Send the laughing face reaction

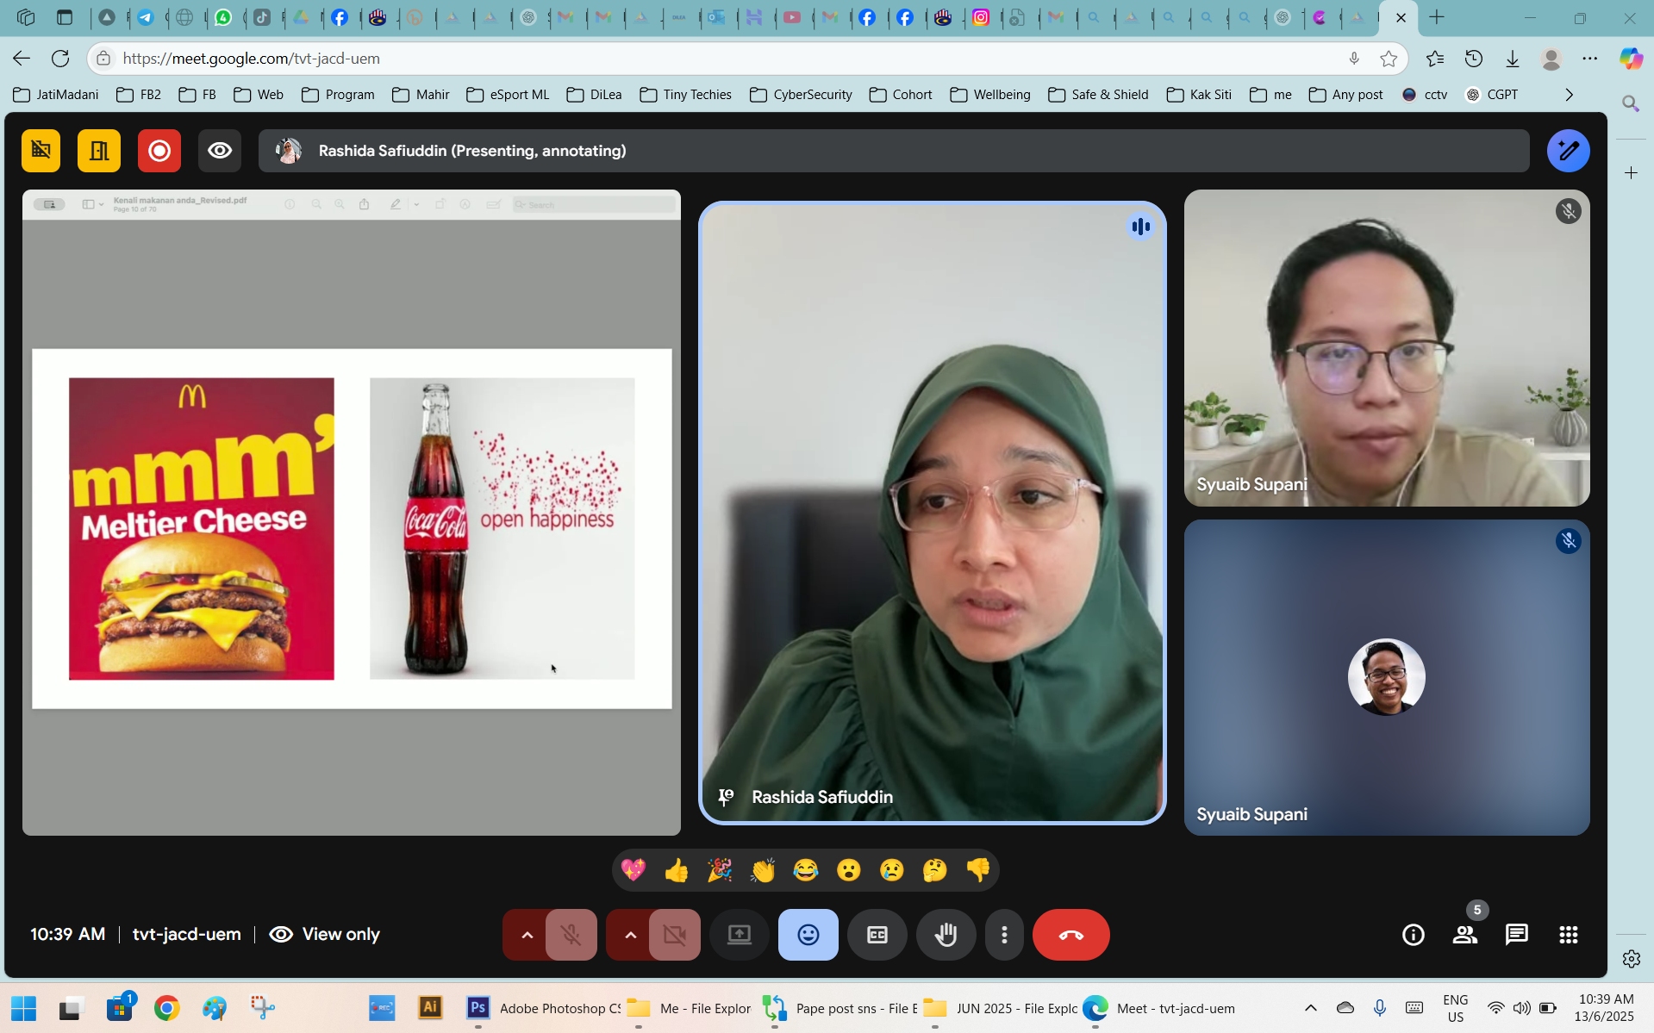click(x=806, y=870)
